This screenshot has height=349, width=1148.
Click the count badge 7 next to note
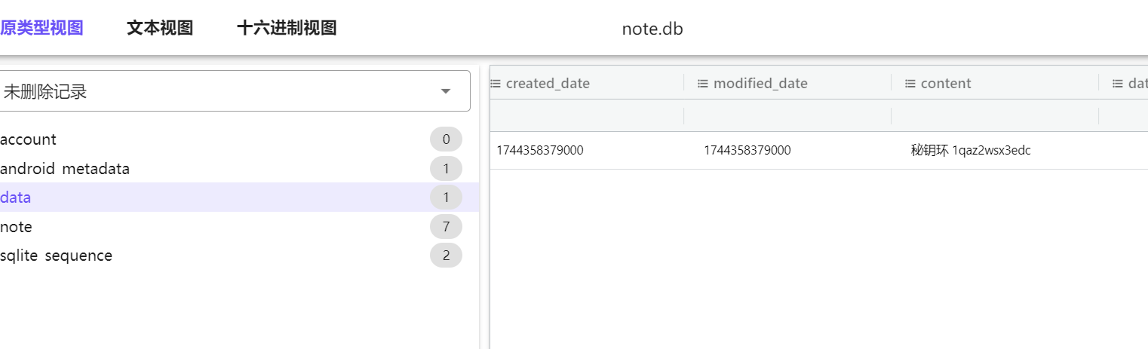(446, 226)
